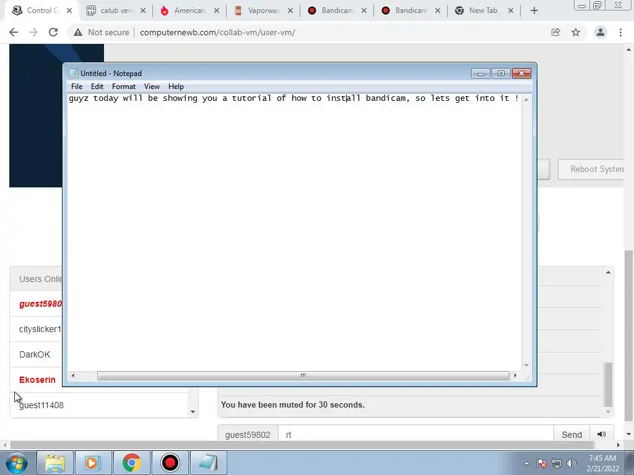The height and width of the screenshot is (475, 634).
Task: Open network tray icon
Action: click(x=557, y=463)
